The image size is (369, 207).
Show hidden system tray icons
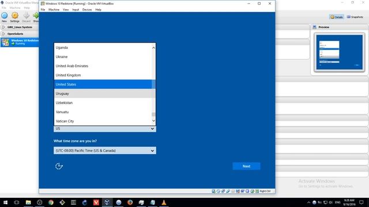(308, 202)
